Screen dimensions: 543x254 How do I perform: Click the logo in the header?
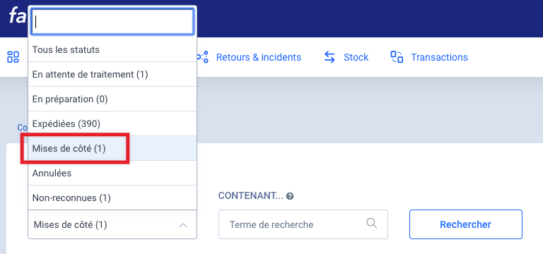[17, 16]
